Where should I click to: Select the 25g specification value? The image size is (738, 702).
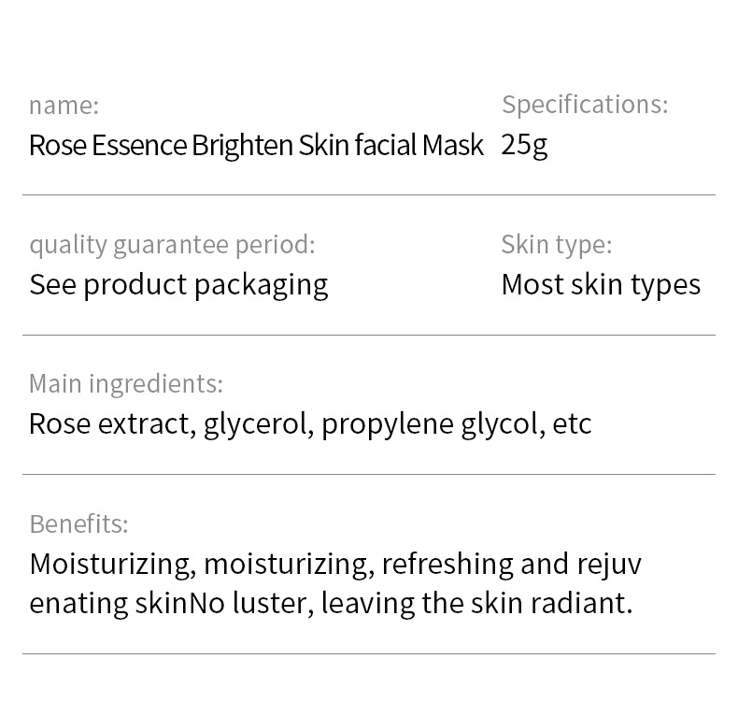(x=524, y=145)
